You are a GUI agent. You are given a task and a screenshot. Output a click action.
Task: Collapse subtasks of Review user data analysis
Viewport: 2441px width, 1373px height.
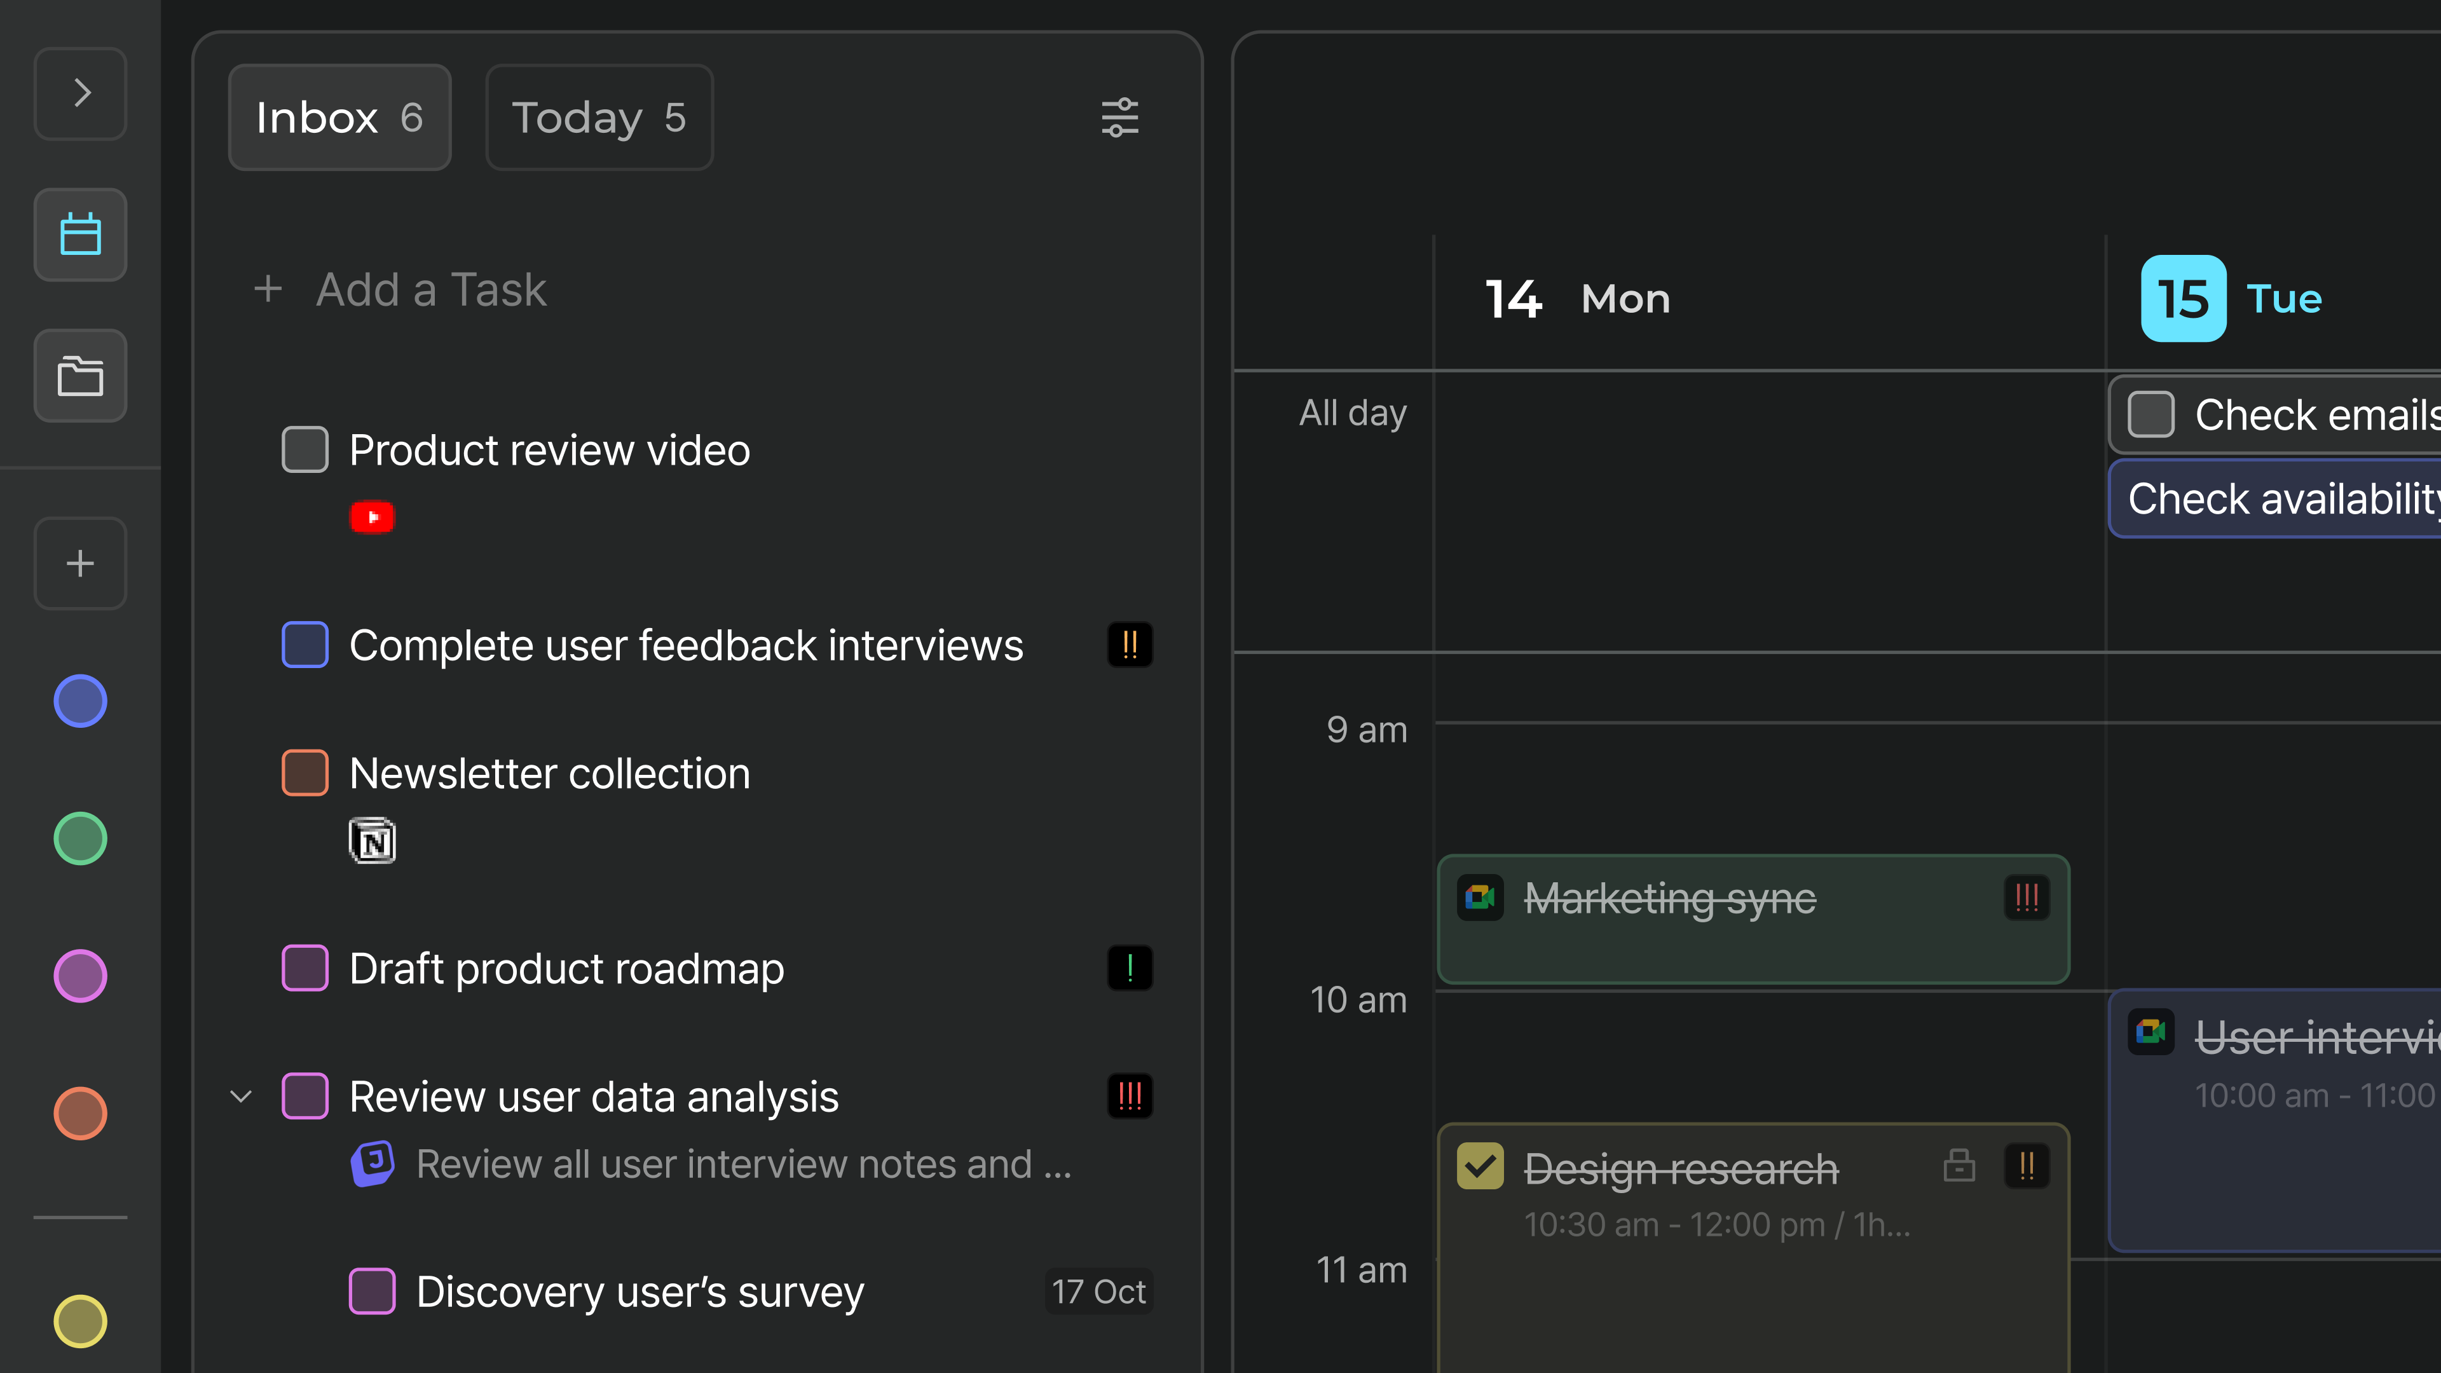click(x=241, y=1096)
